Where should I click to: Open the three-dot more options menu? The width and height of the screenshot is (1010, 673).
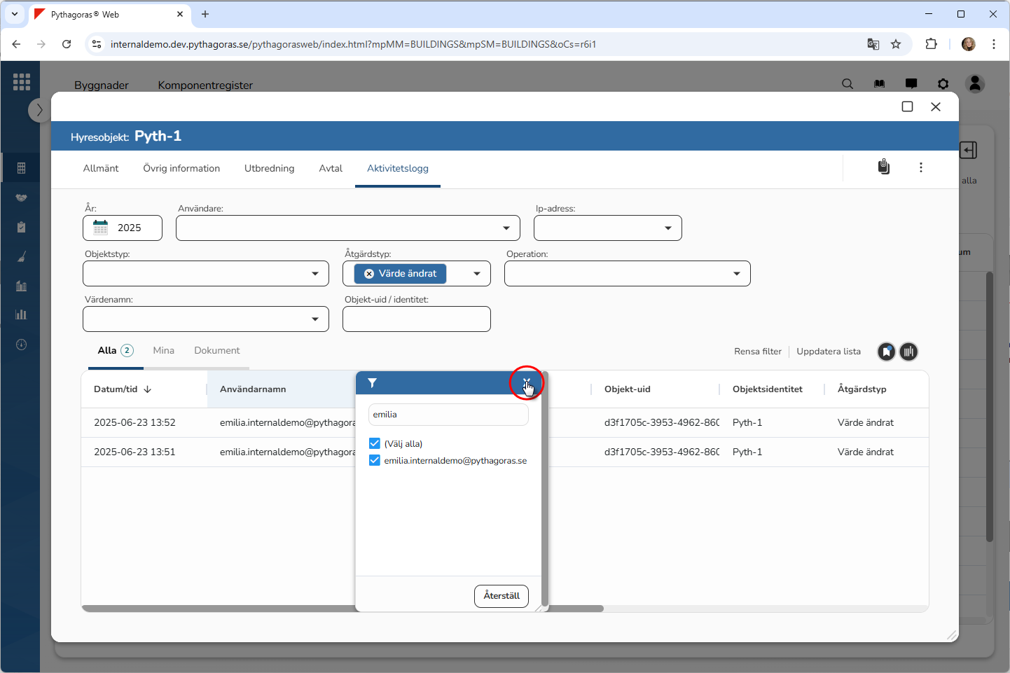pos(920,167)
